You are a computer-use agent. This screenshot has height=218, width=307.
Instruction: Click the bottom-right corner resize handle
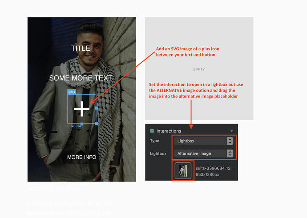point(97,123)
